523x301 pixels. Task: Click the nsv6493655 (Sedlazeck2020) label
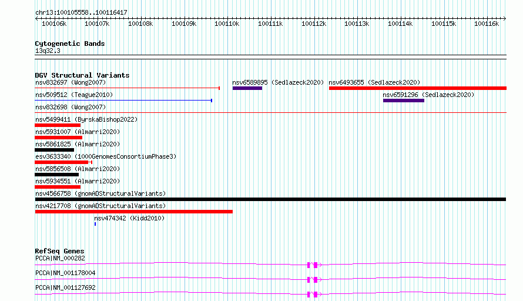pos(374,82)
